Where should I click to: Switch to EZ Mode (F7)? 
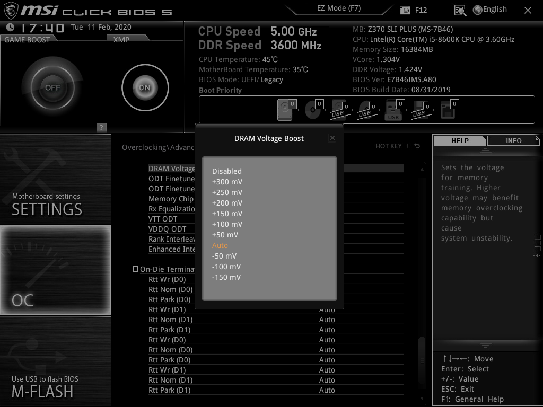point(339,8)
